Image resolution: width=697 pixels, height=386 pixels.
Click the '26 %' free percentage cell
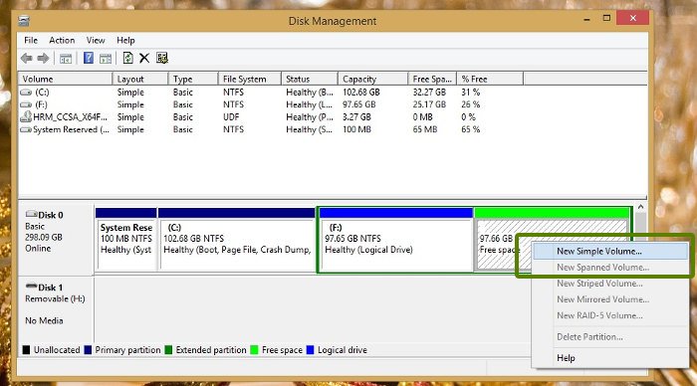pyautogui.click(x=470, y=104)
